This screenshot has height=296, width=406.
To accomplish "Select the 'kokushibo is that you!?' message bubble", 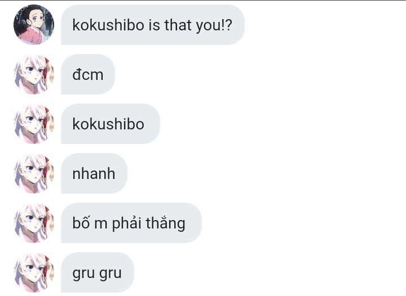I will 153,25.
